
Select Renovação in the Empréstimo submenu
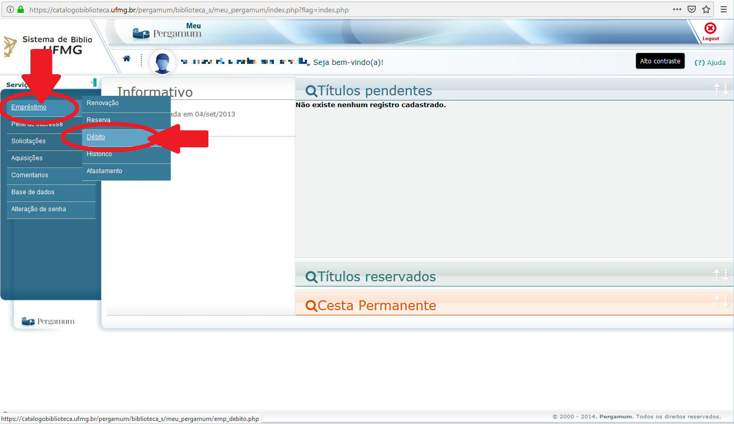tap(103, 103)
